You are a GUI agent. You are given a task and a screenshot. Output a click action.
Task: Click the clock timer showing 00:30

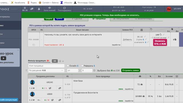pyautogui.click(x=25, y=9)
